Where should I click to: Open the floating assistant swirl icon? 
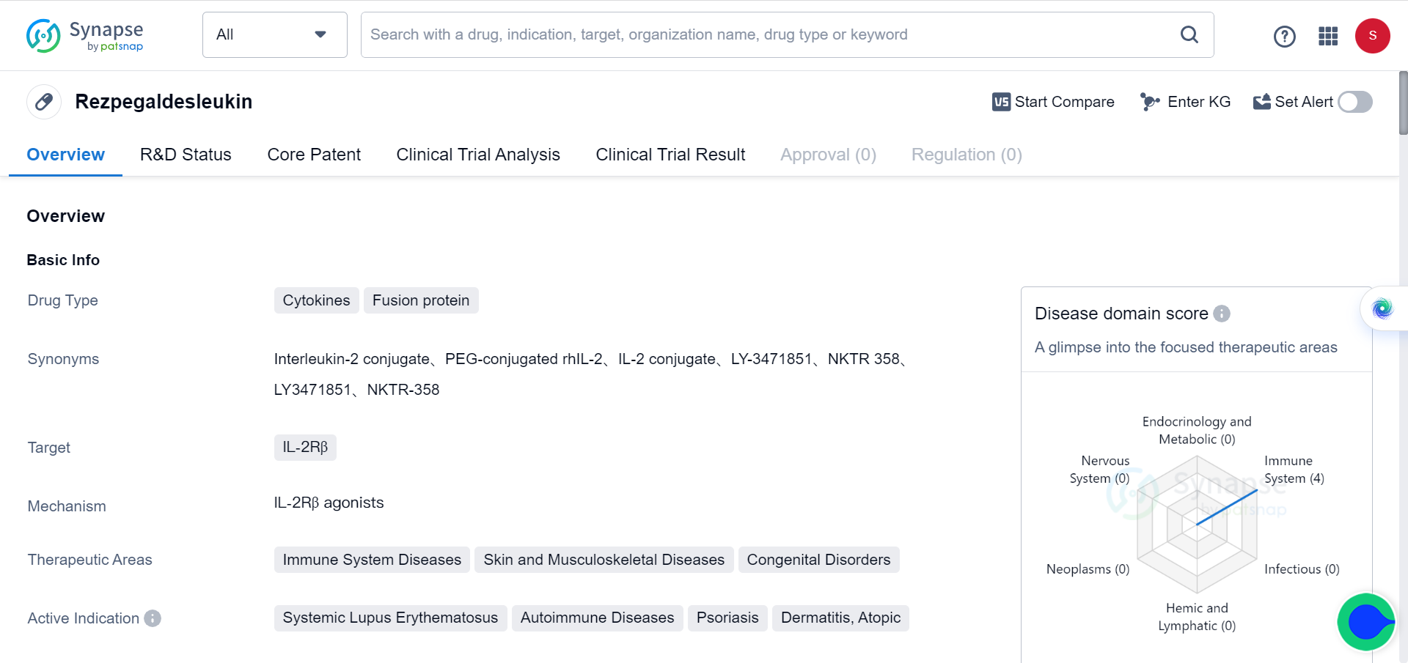click(1382, 308)
